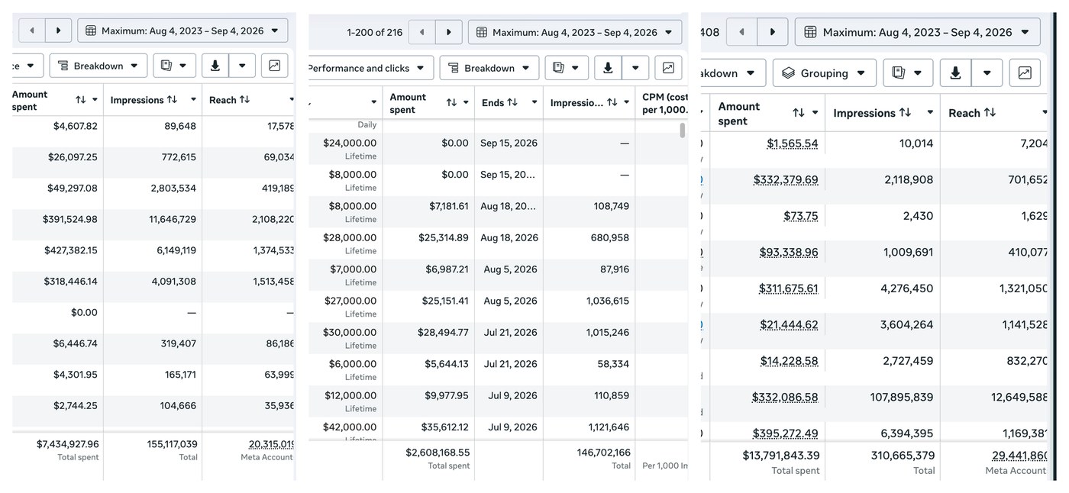
Task: Click export download icon in middle panel
Action: [608, 68]
